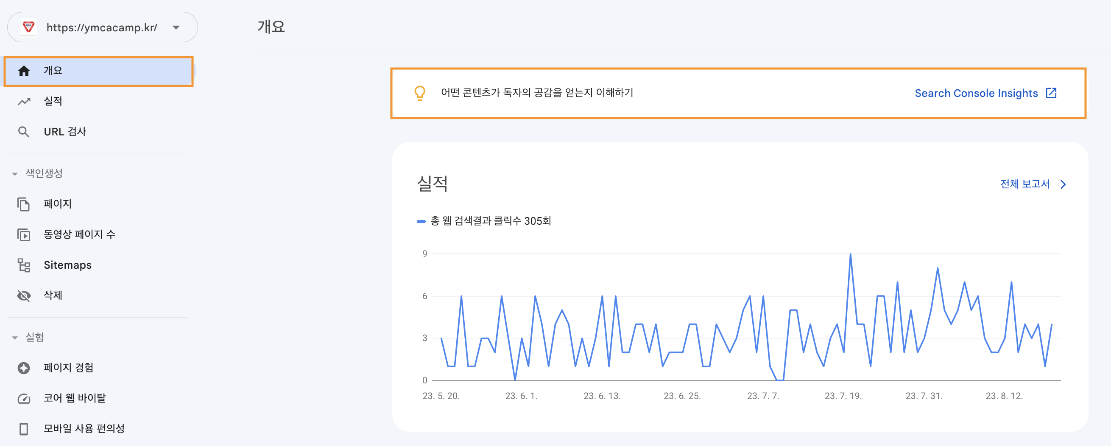The image size is (1111, 446).
Task: Collapse the 실험 section arrow
Action: tap(15, 338)
